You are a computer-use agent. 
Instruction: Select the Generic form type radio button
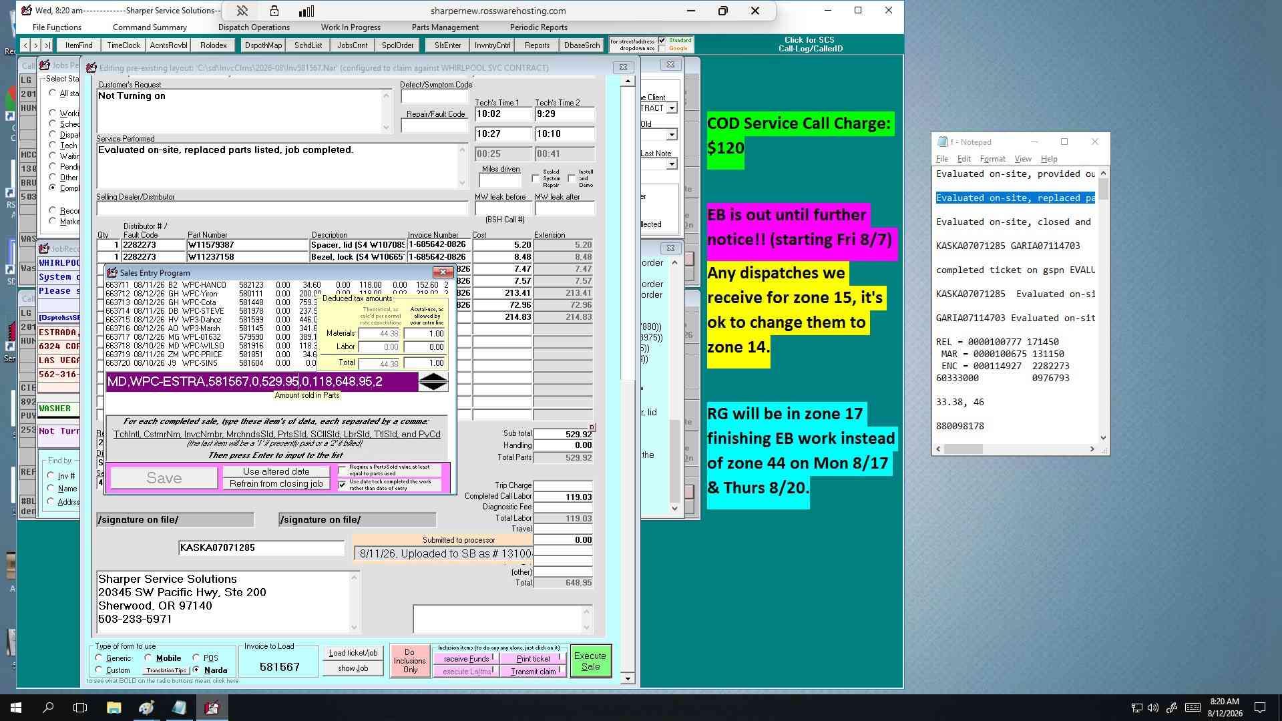(x=99, y=658)
